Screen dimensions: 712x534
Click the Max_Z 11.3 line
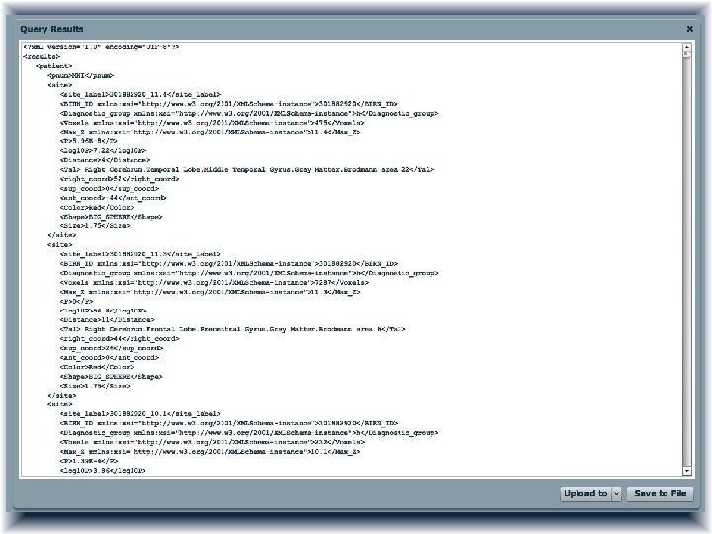[210, 292]
